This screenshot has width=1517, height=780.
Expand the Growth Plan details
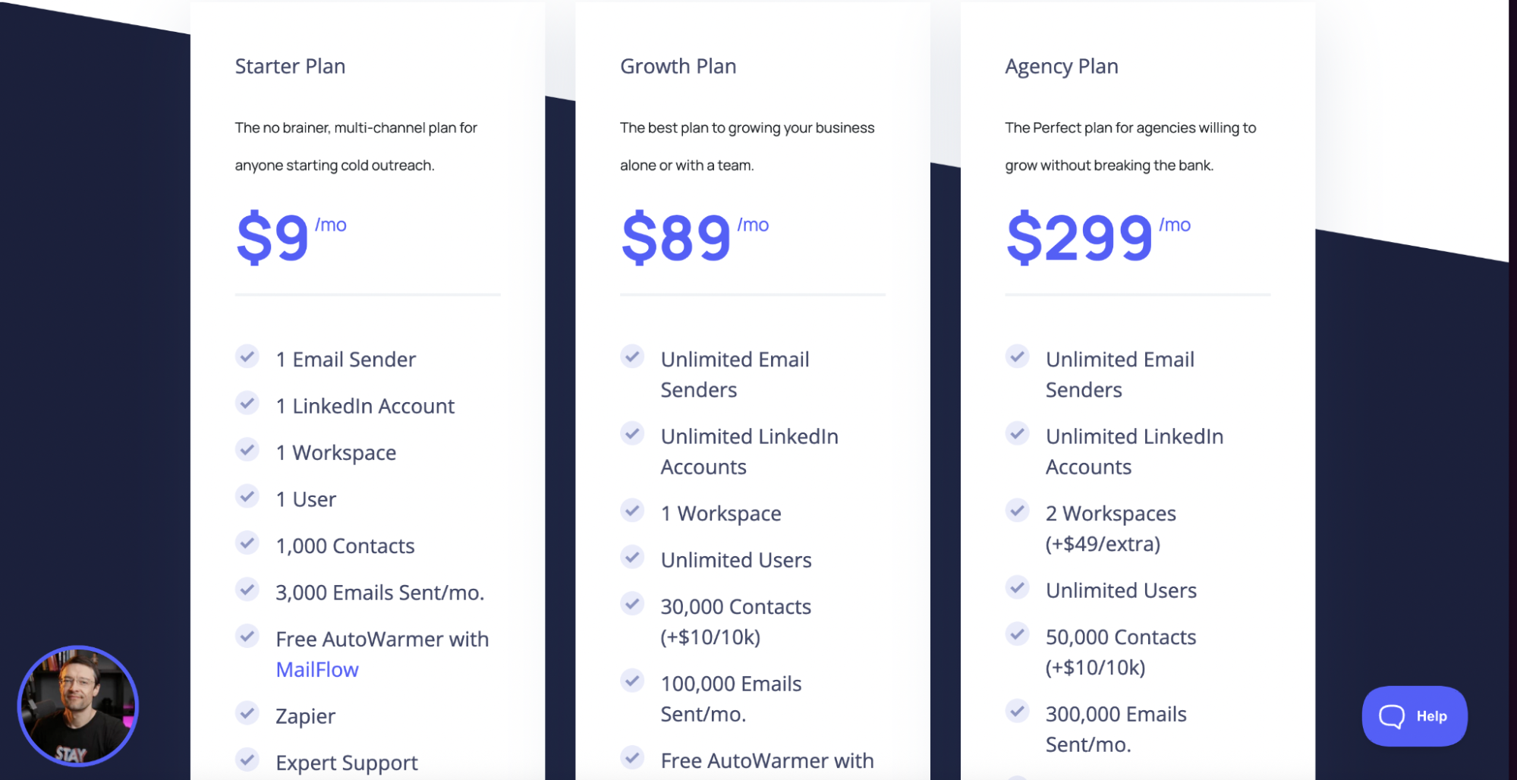point(678,67)
